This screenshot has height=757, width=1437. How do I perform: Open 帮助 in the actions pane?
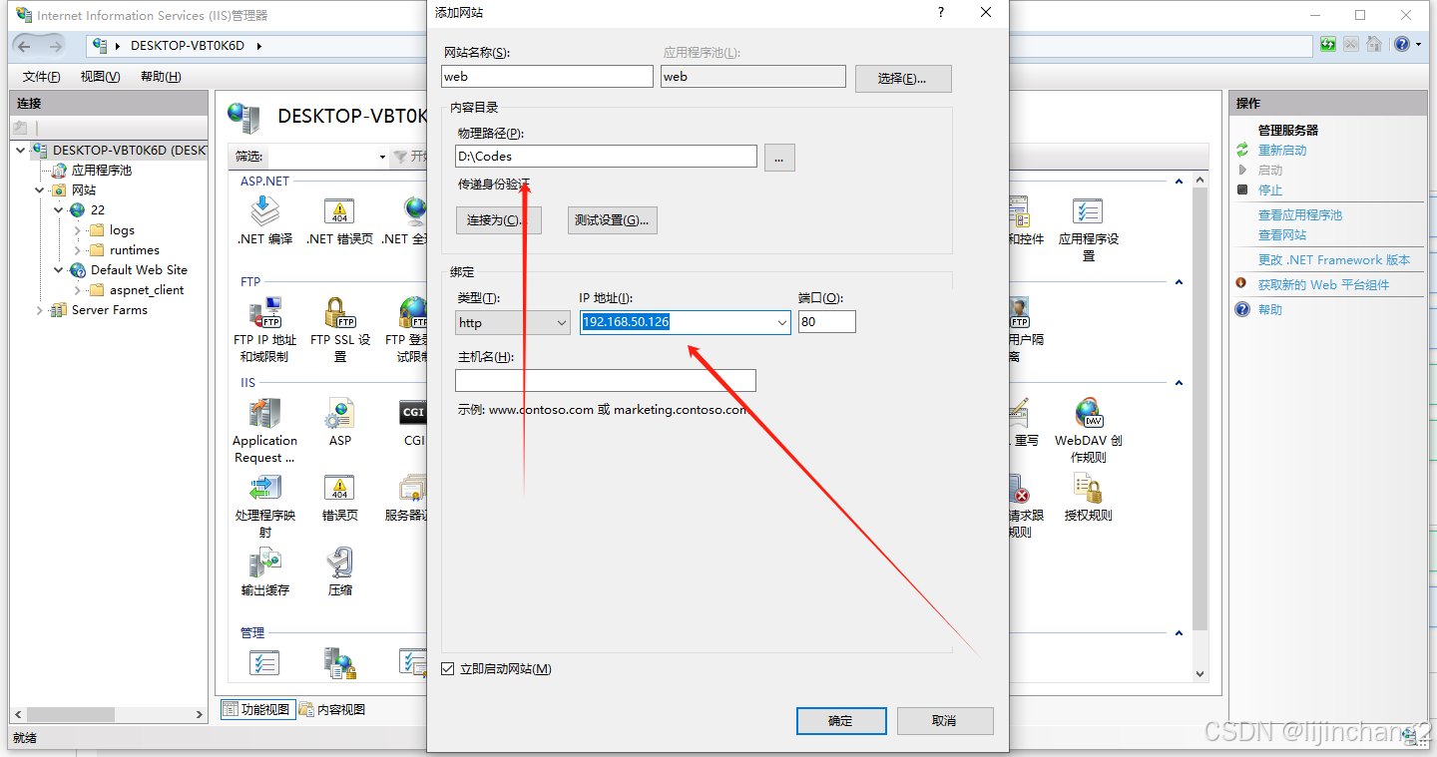pos(1270,309)
